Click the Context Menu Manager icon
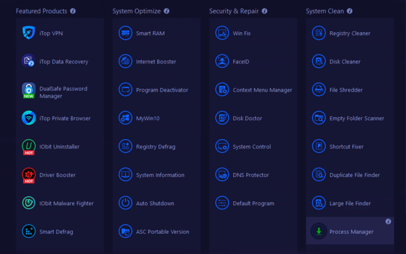Viewport: 406px width, 254px height. [x=222, y=90]
